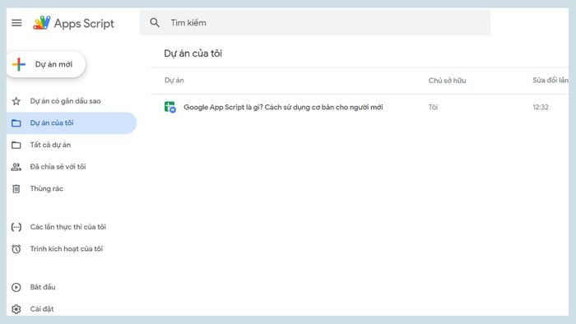Open Bắt đầu getting started page

pyautogui.click(x=43, y=287)
